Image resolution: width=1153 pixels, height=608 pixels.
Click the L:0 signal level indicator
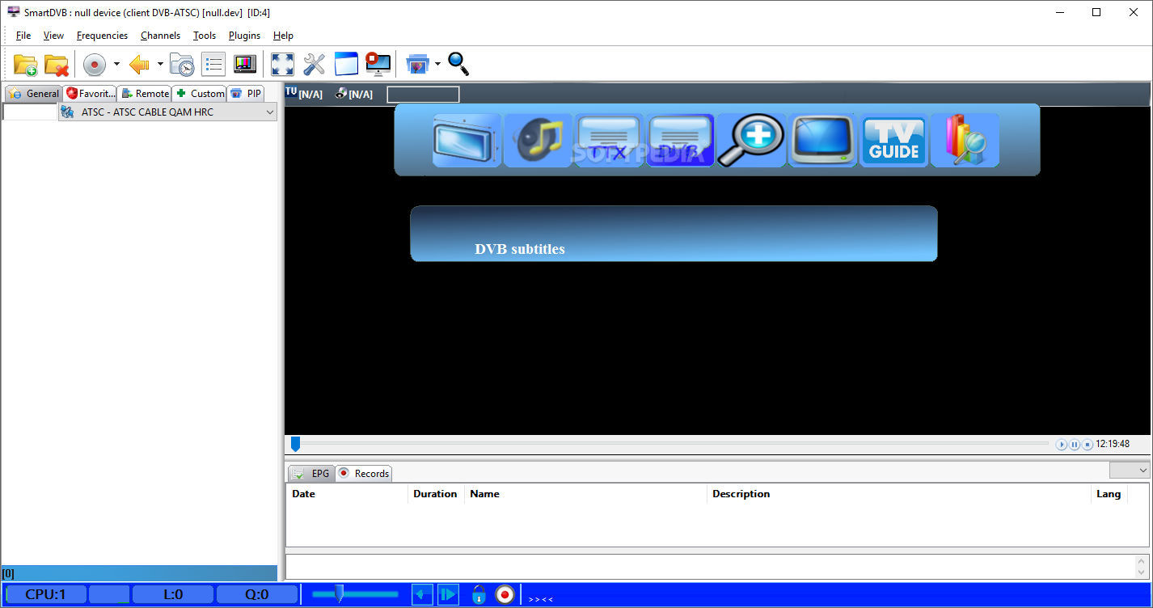173,595
